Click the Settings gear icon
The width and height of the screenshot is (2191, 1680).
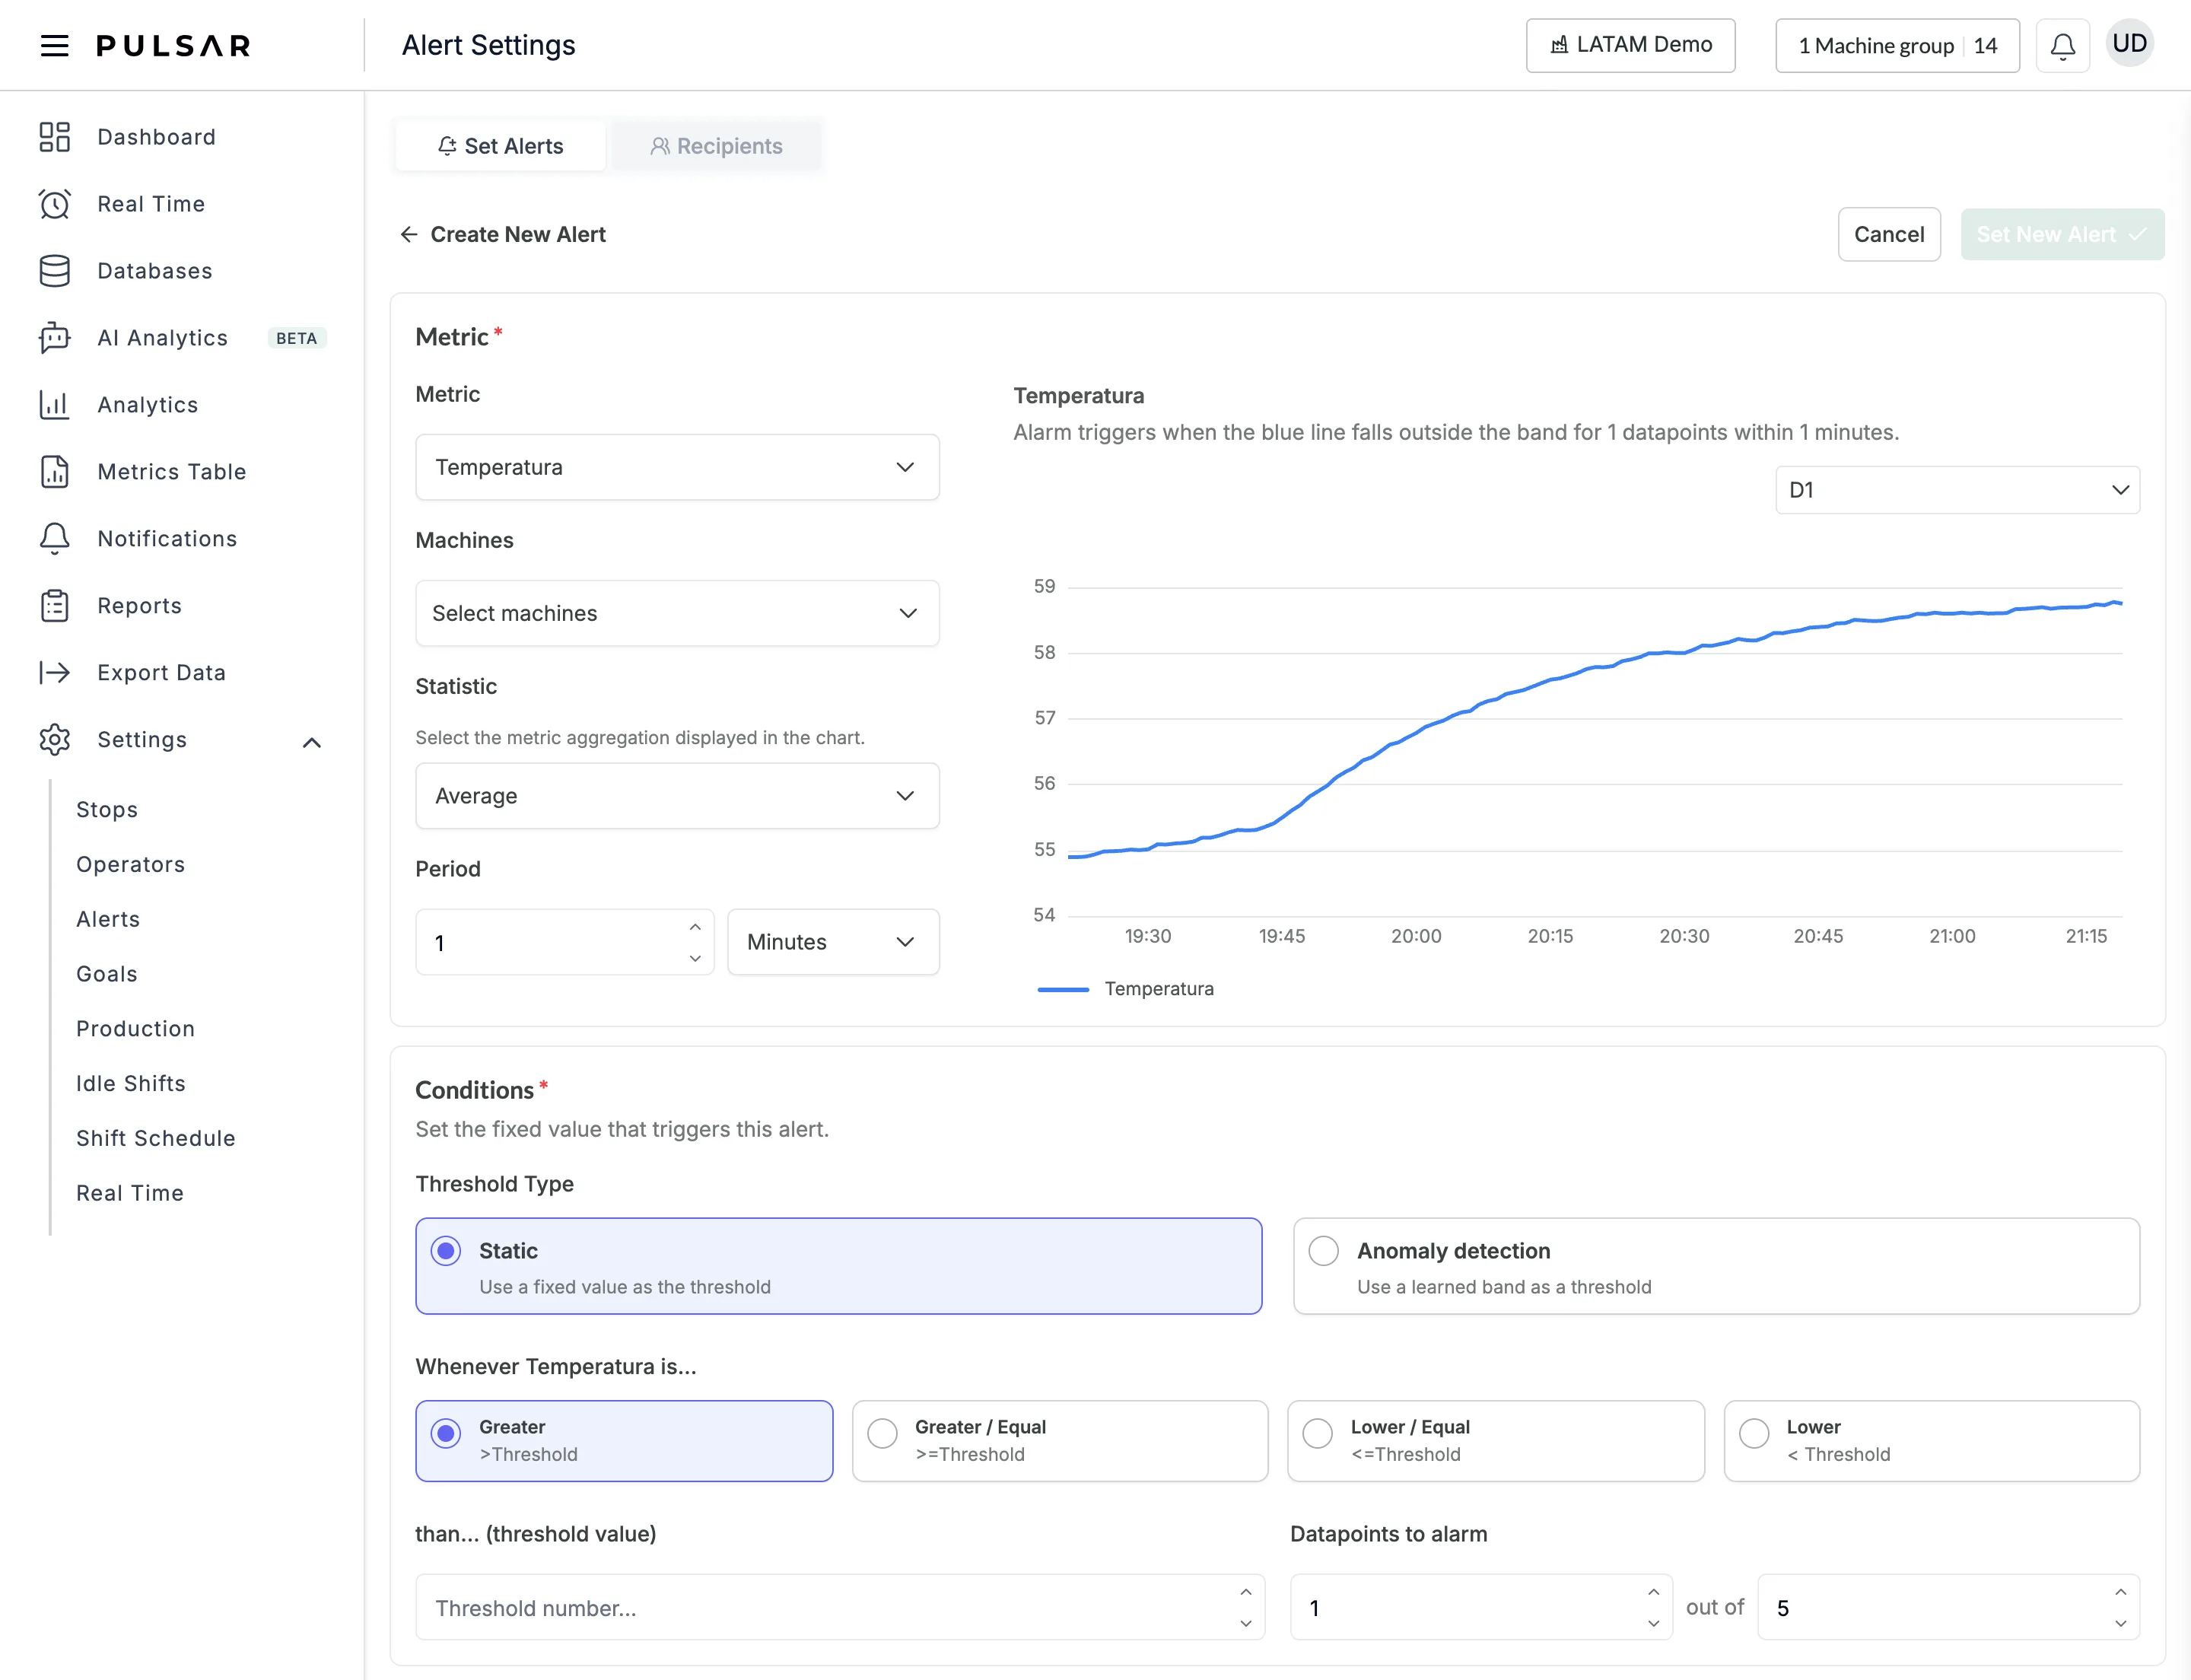point(54,740)
